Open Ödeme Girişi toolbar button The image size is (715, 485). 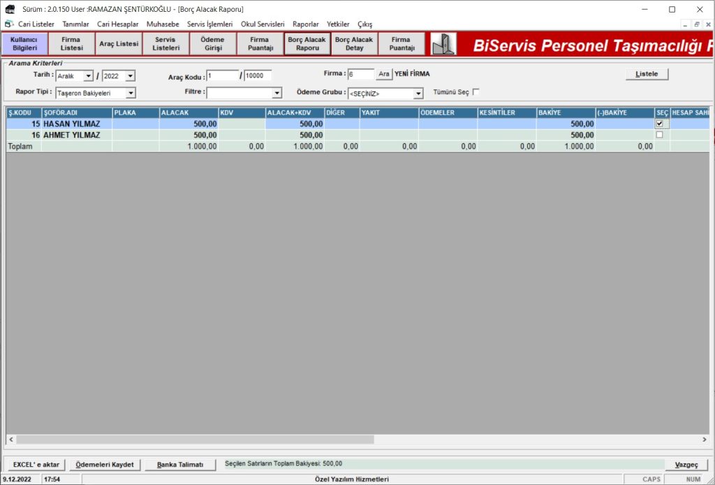click(x=212, y=44)
